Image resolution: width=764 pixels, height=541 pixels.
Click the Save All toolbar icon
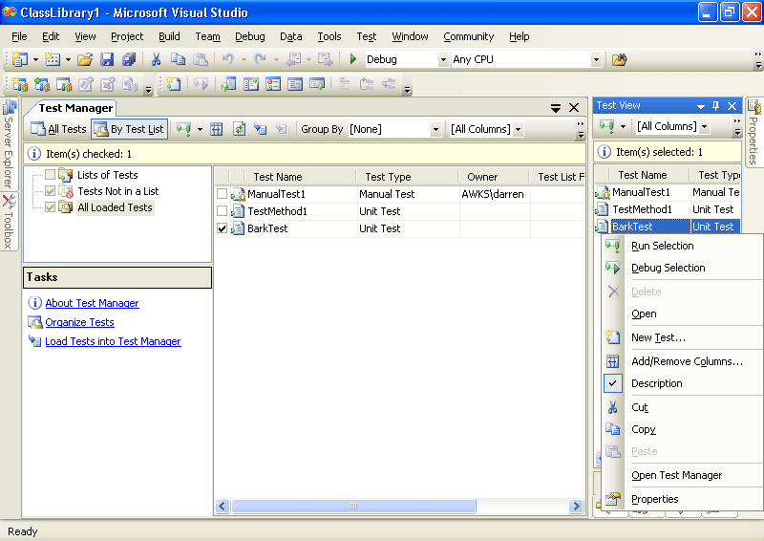coord(128,59)
